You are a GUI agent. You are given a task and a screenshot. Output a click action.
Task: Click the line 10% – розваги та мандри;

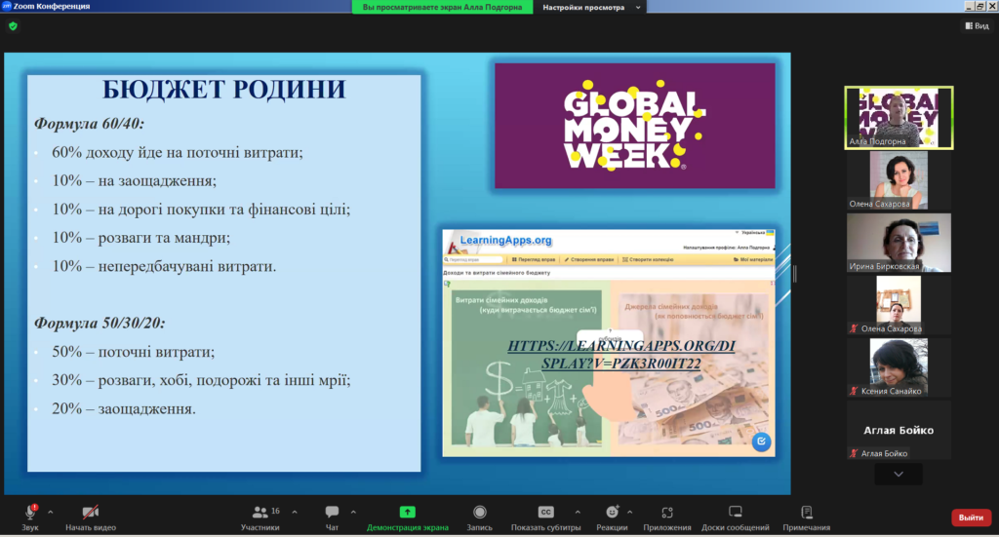140,238
